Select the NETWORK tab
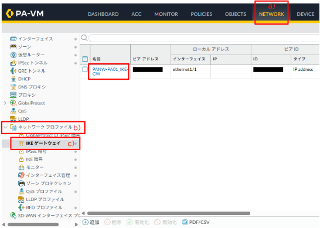The image size is (320, 228). click(271, 14)
